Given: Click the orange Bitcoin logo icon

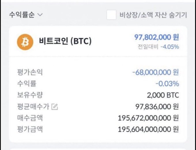Looking at the screenshot, I should click(x=25, y=41).
